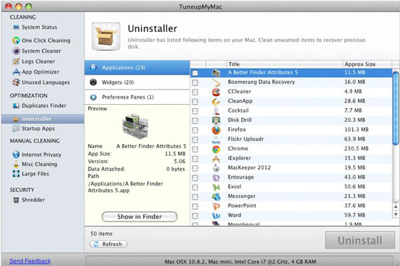The height and width of the screenshot is (266, 400).
Task: Click the Word app icon
Action: [216, 216]
